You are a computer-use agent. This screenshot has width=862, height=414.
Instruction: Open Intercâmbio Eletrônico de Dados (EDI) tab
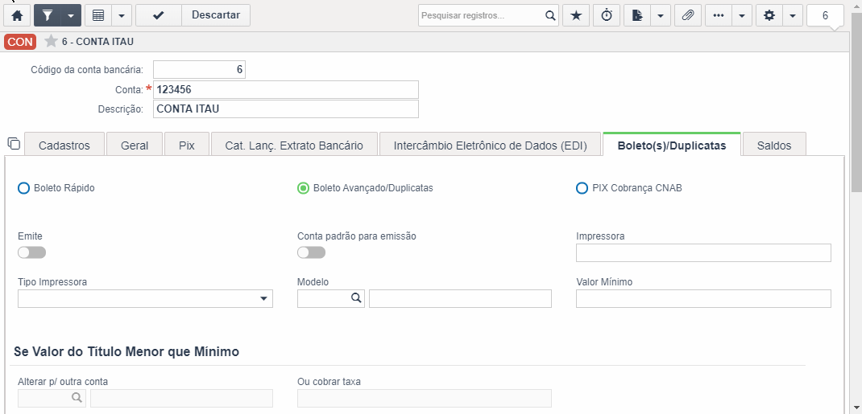click(x=491, y=146)
